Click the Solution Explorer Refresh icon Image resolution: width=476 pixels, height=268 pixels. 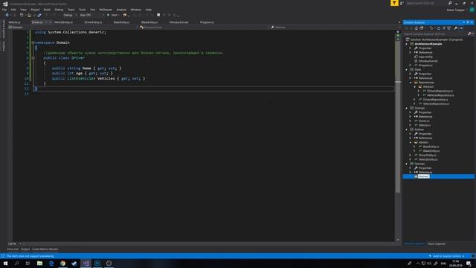coord(438,28)
